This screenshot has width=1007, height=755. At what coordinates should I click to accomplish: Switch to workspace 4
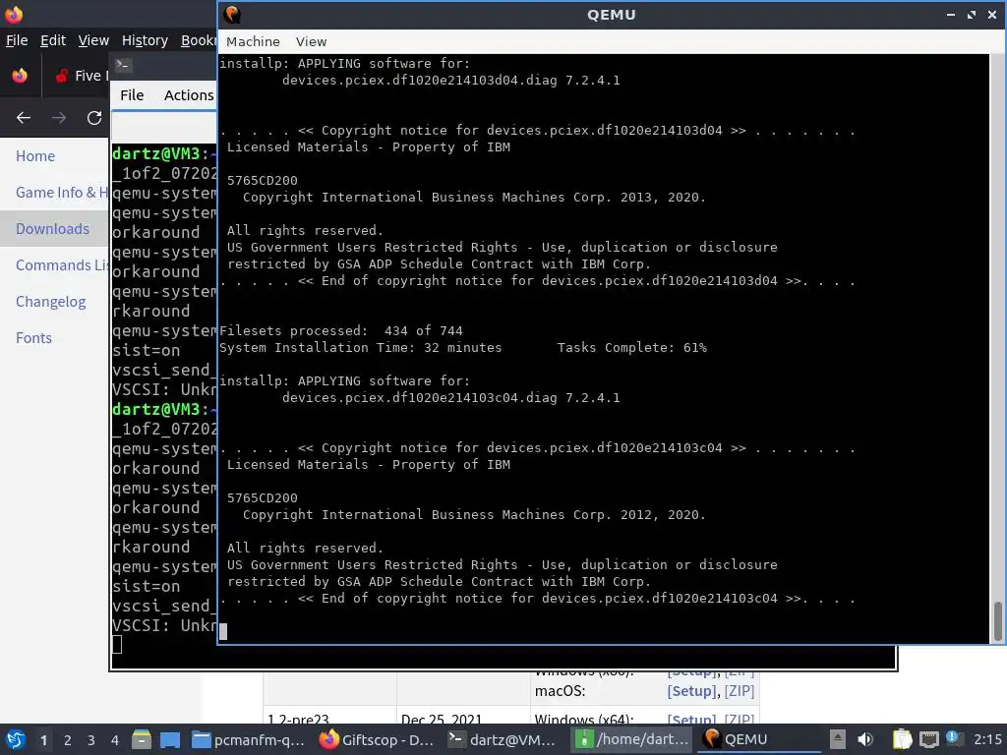(x=115, y=740)
